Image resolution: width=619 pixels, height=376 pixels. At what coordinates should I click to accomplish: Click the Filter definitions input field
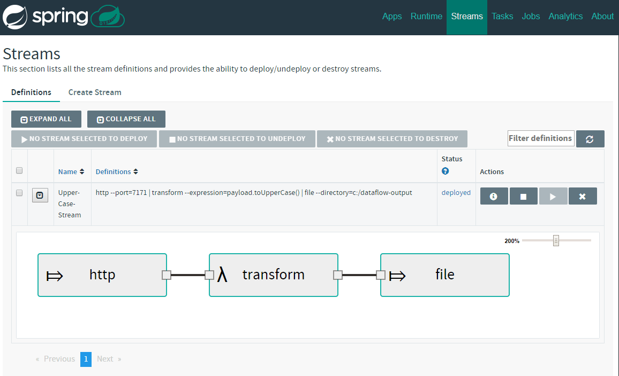540,138
